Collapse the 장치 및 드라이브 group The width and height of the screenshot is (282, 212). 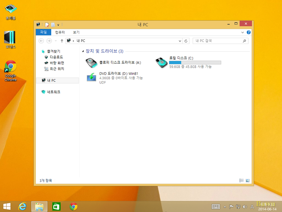click(83, 51)
